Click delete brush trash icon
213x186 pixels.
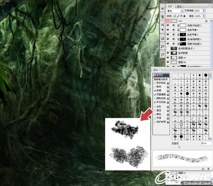coord(208,169)
